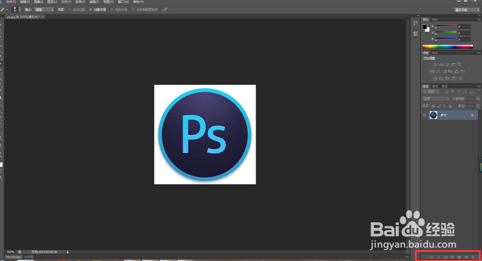The image size is (482, 261).
Task: Switch to the 样式 styles tab
Action: [x=435, y=53]
